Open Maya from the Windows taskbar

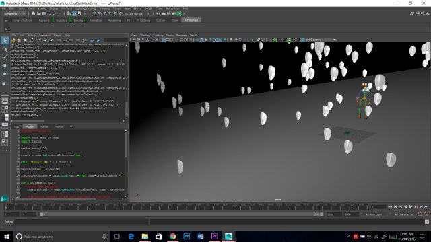[228, 236]
